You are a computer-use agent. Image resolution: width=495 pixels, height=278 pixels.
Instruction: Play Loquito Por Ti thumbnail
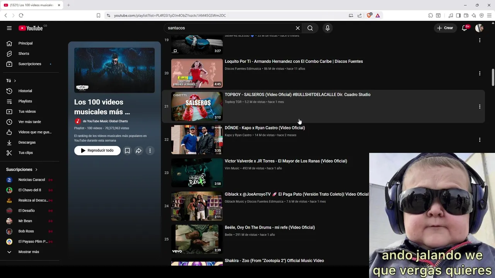(197, 73)
